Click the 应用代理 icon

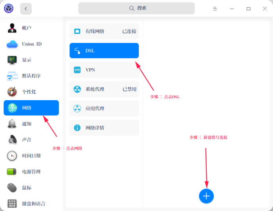point(77,108)
